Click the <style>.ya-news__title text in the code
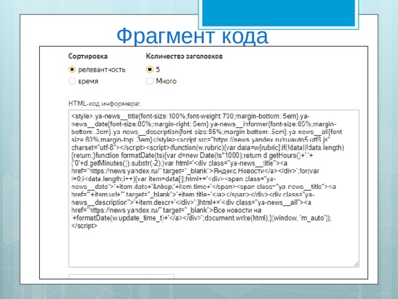This screenshot has width=398, height=299. (x=105, y=116)
